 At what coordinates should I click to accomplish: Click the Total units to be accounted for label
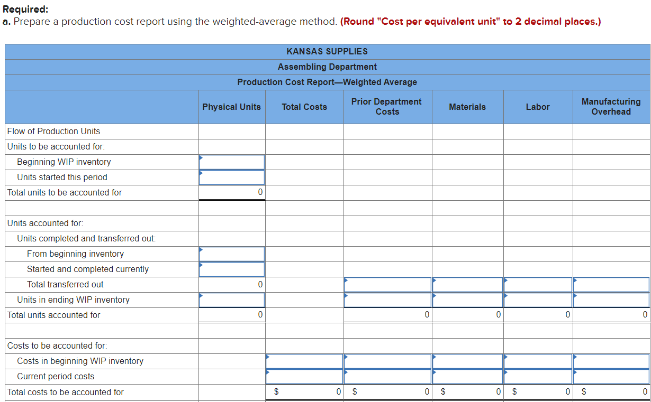tap(65, 192)
